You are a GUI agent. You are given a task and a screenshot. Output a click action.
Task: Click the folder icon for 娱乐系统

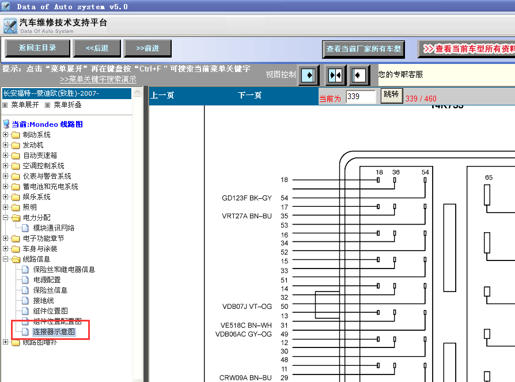click(x=16, y=197)
